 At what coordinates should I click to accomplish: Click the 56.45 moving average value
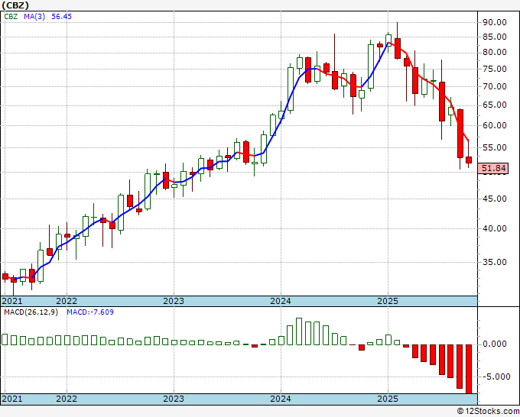pos(61,16)
